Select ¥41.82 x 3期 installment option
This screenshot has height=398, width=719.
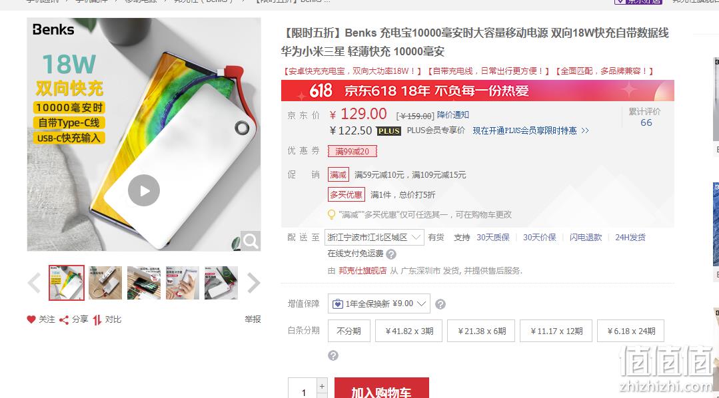(409, 331)
